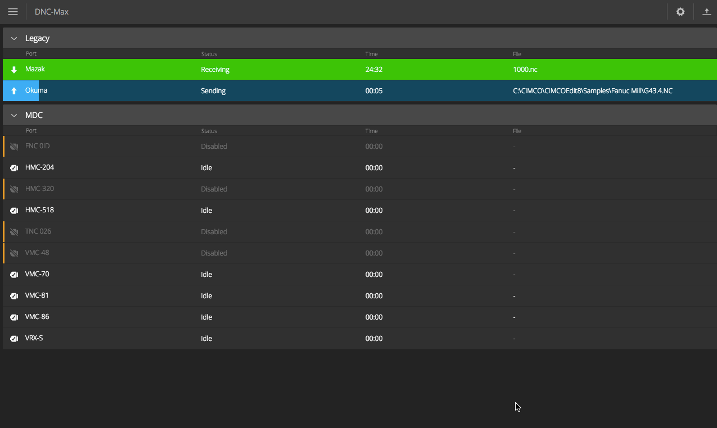This screenshot has width=717, height=428.
Task: Click the HMC-204 status icon
Action: (x=14, y=168)
